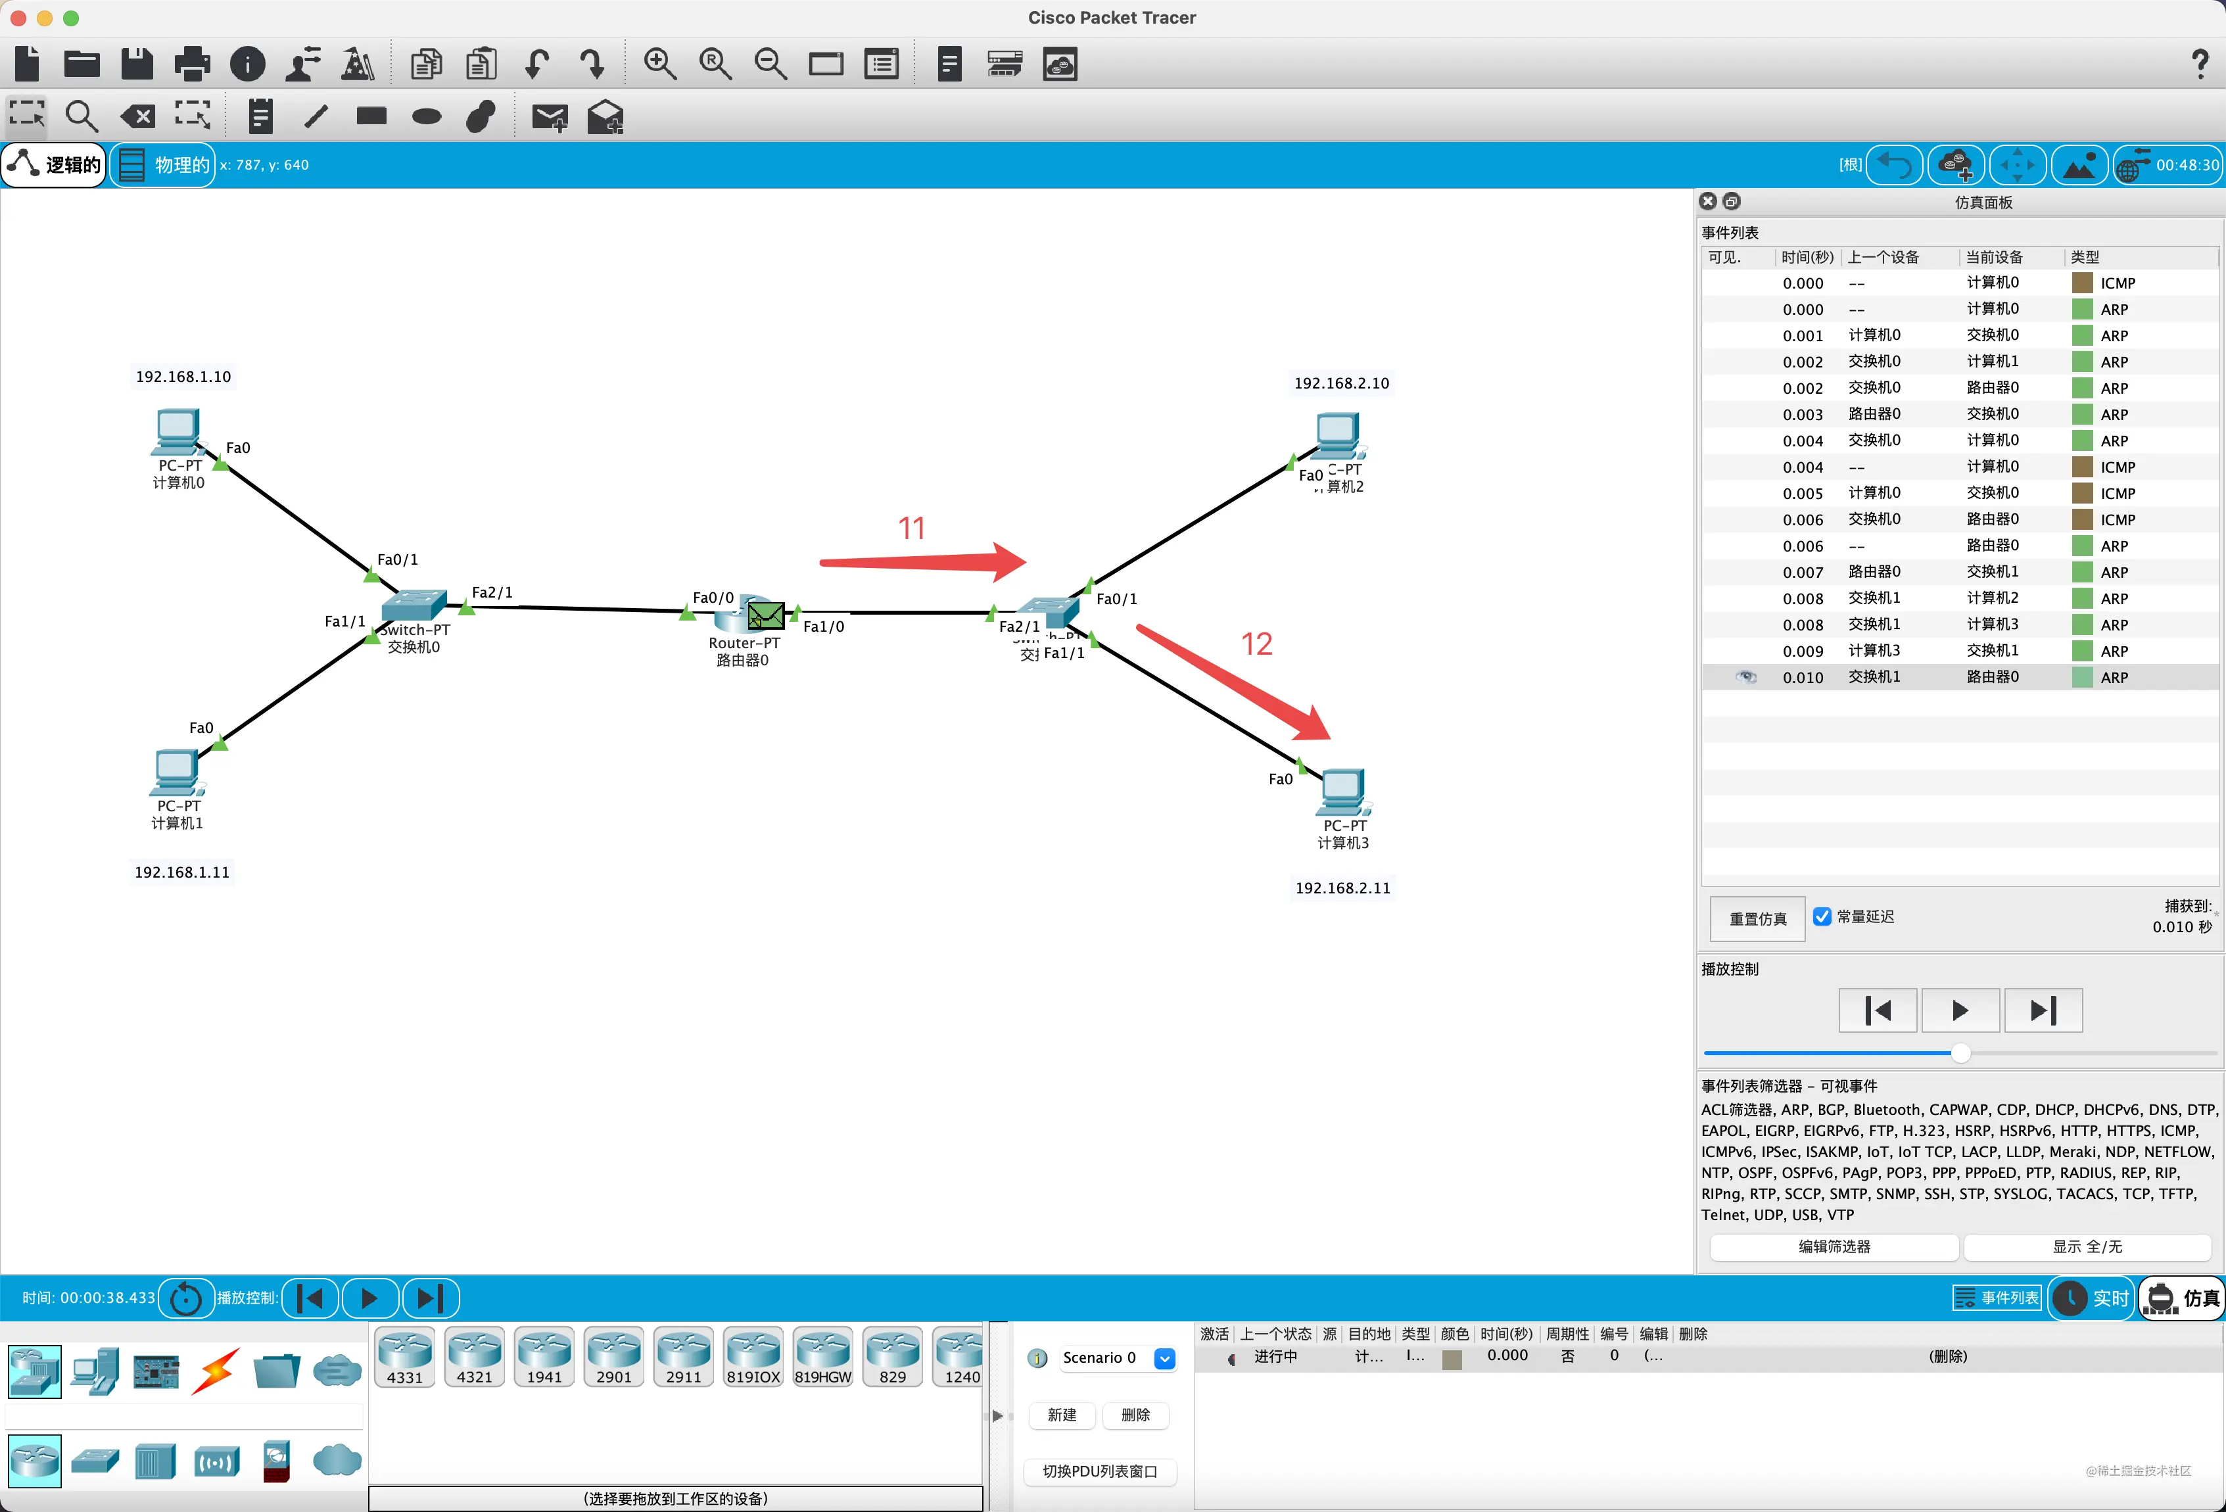
Task: Click ICMP color swatch at 0.006
Action: point(2081,519)
